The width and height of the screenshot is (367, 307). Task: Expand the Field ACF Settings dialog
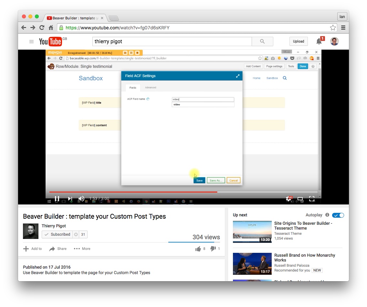coord(238,76)
